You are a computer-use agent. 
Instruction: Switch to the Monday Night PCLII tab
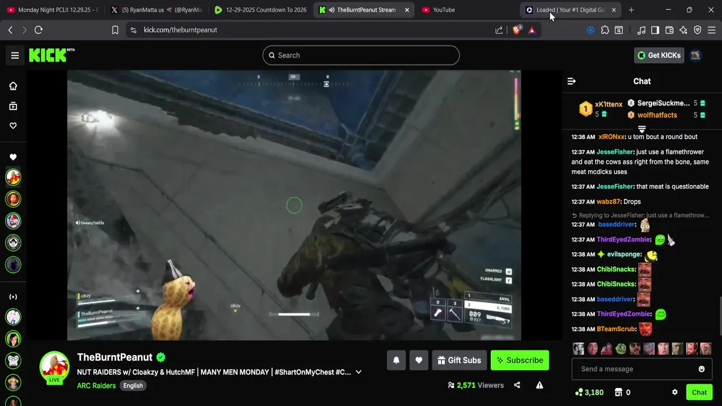click(x=52, y=10)
